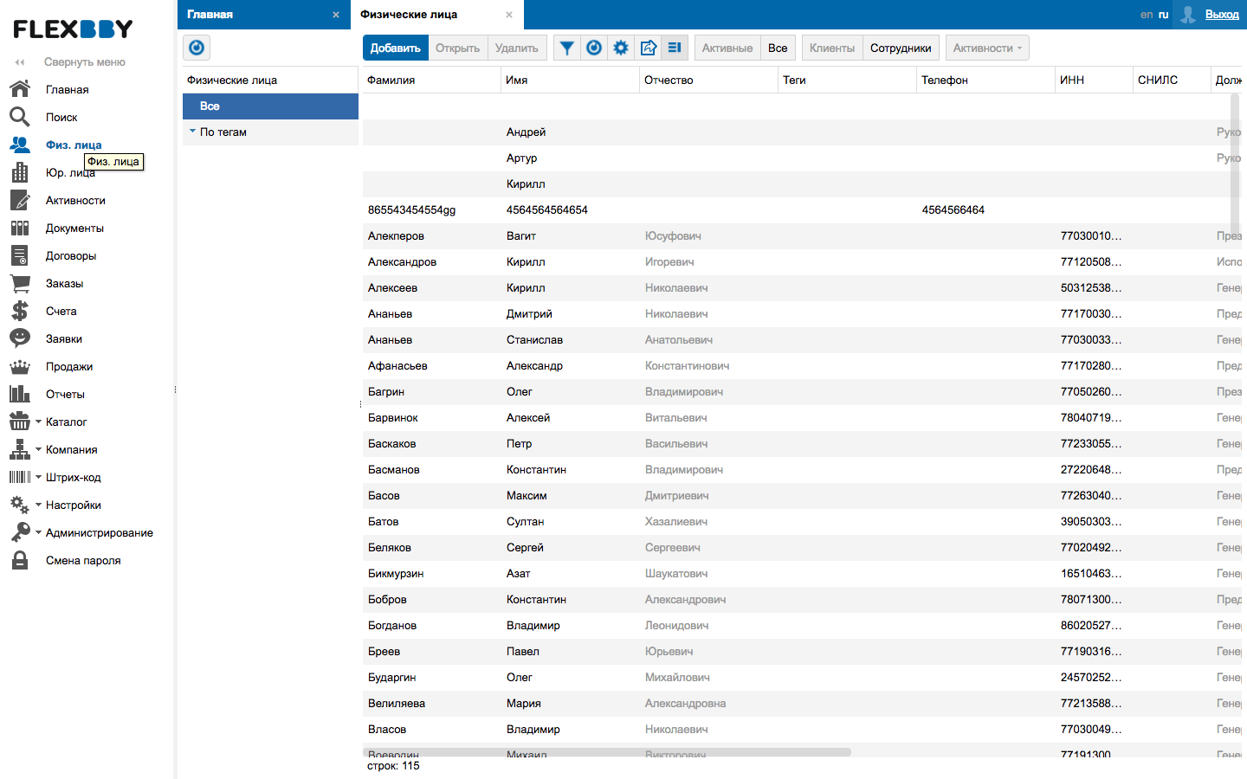Click the Штрих-код barcode icon
Viewport: 1247px width, 779px height.
[x=20, y=477]
